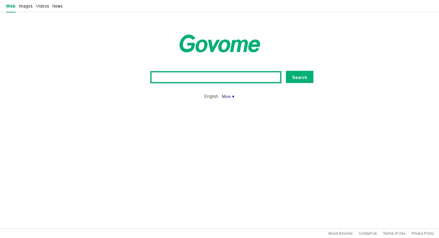
Task: Click the Contact us footer link
Action: [368, 233]
